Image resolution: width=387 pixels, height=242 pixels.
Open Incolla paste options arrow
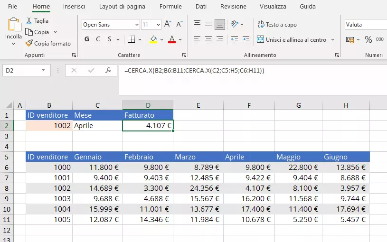click(13, 44)
